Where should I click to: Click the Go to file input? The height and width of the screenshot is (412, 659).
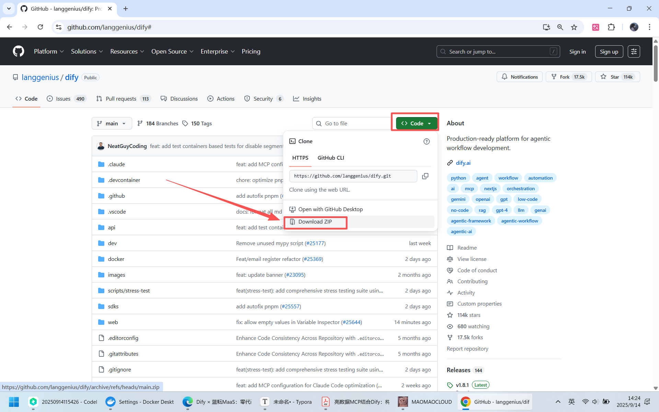[x=352, y=123]
